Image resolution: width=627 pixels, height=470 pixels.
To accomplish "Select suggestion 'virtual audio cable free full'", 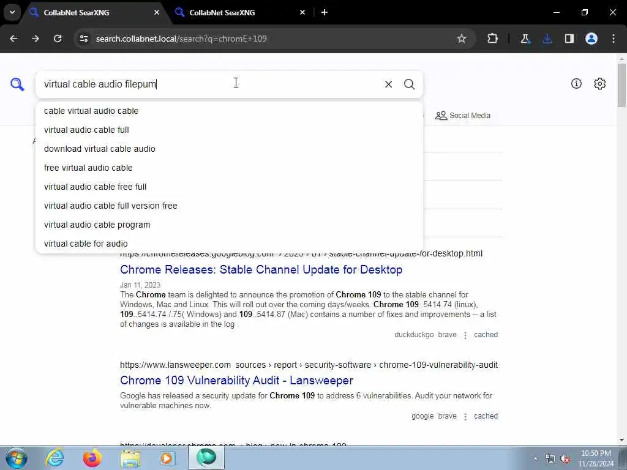I will point(229,187).
